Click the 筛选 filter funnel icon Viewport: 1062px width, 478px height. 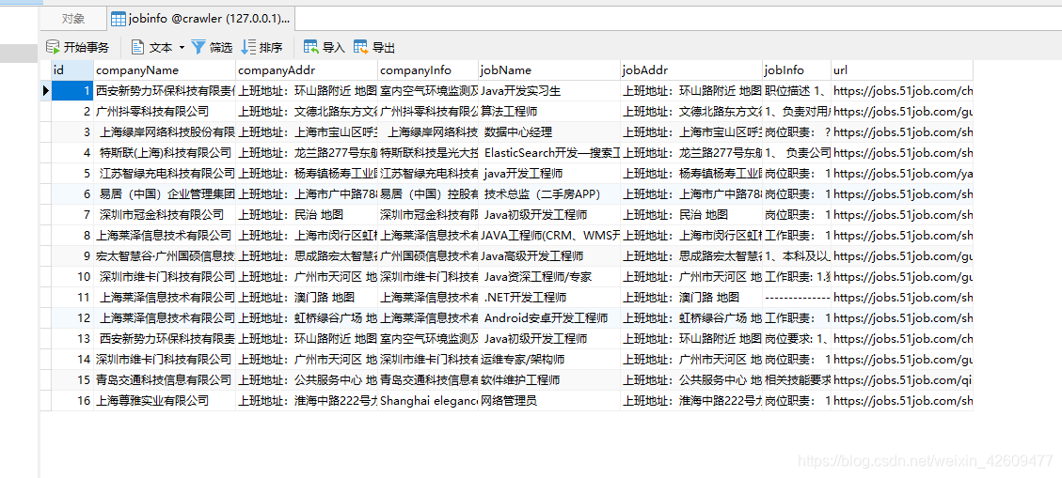(198, 47)
